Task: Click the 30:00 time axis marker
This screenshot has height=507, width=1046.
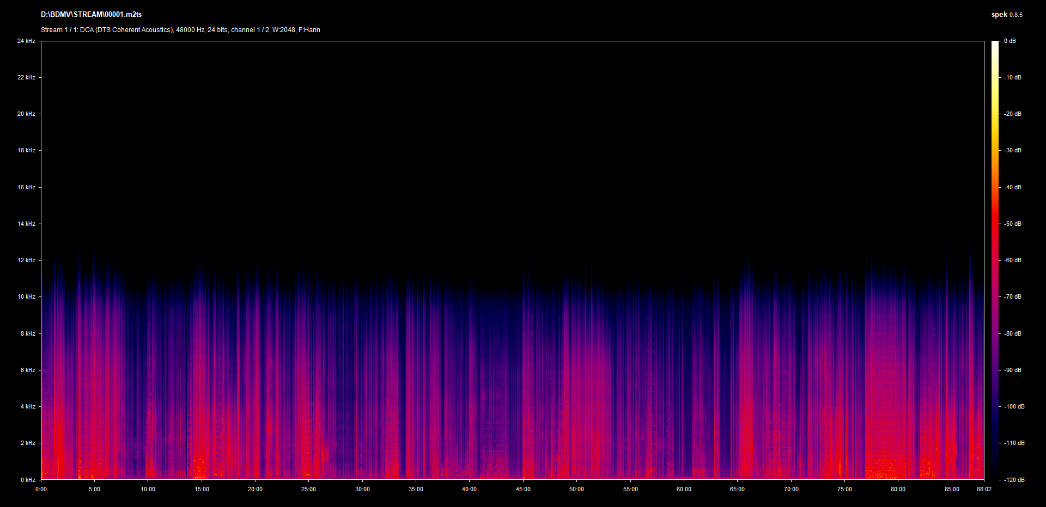Action: pos(362,490)
